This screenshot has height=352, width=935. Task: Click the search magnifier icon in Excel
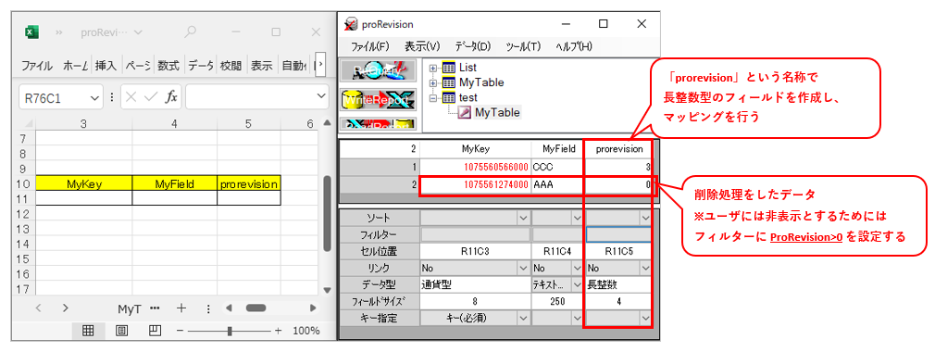(x=190, y=32)
